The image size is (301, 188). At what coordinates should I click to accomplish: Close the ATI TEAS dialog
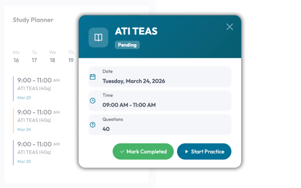(230, 27)
